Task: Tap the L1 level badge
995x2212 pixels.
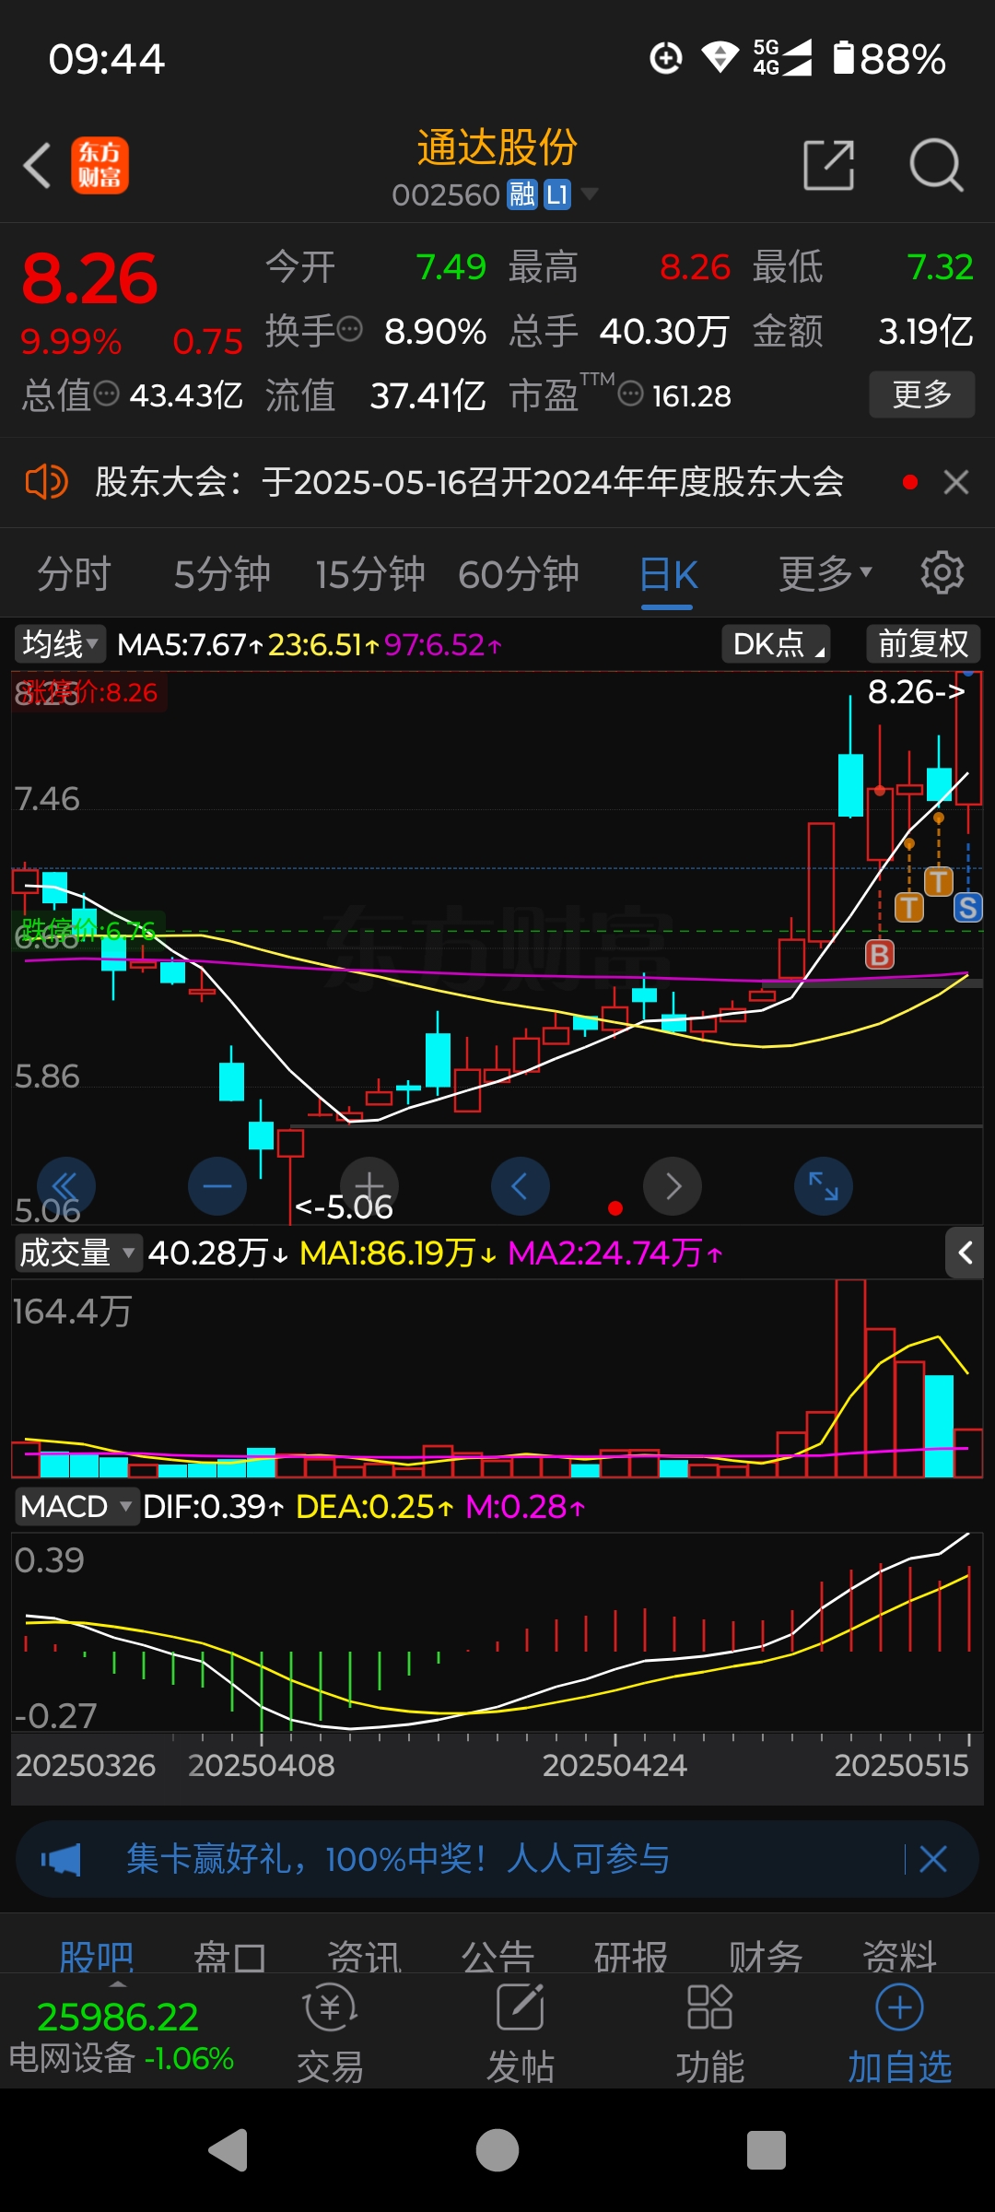Action: coord(557,194)
